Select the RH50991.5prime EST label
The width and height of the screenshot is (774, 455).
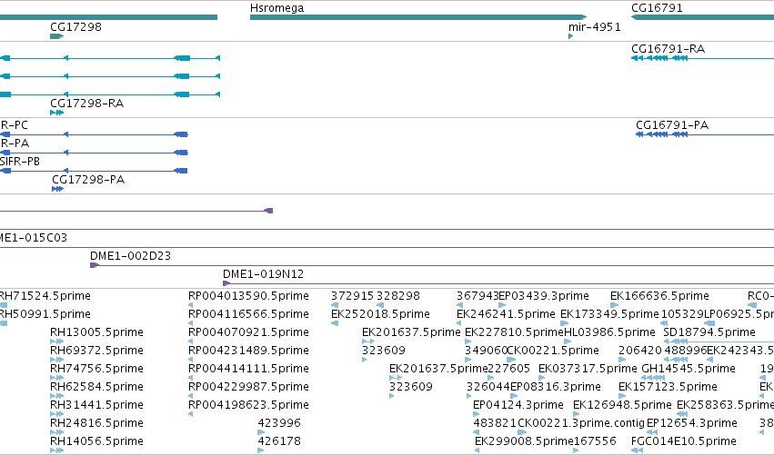(x=45, y=314)
